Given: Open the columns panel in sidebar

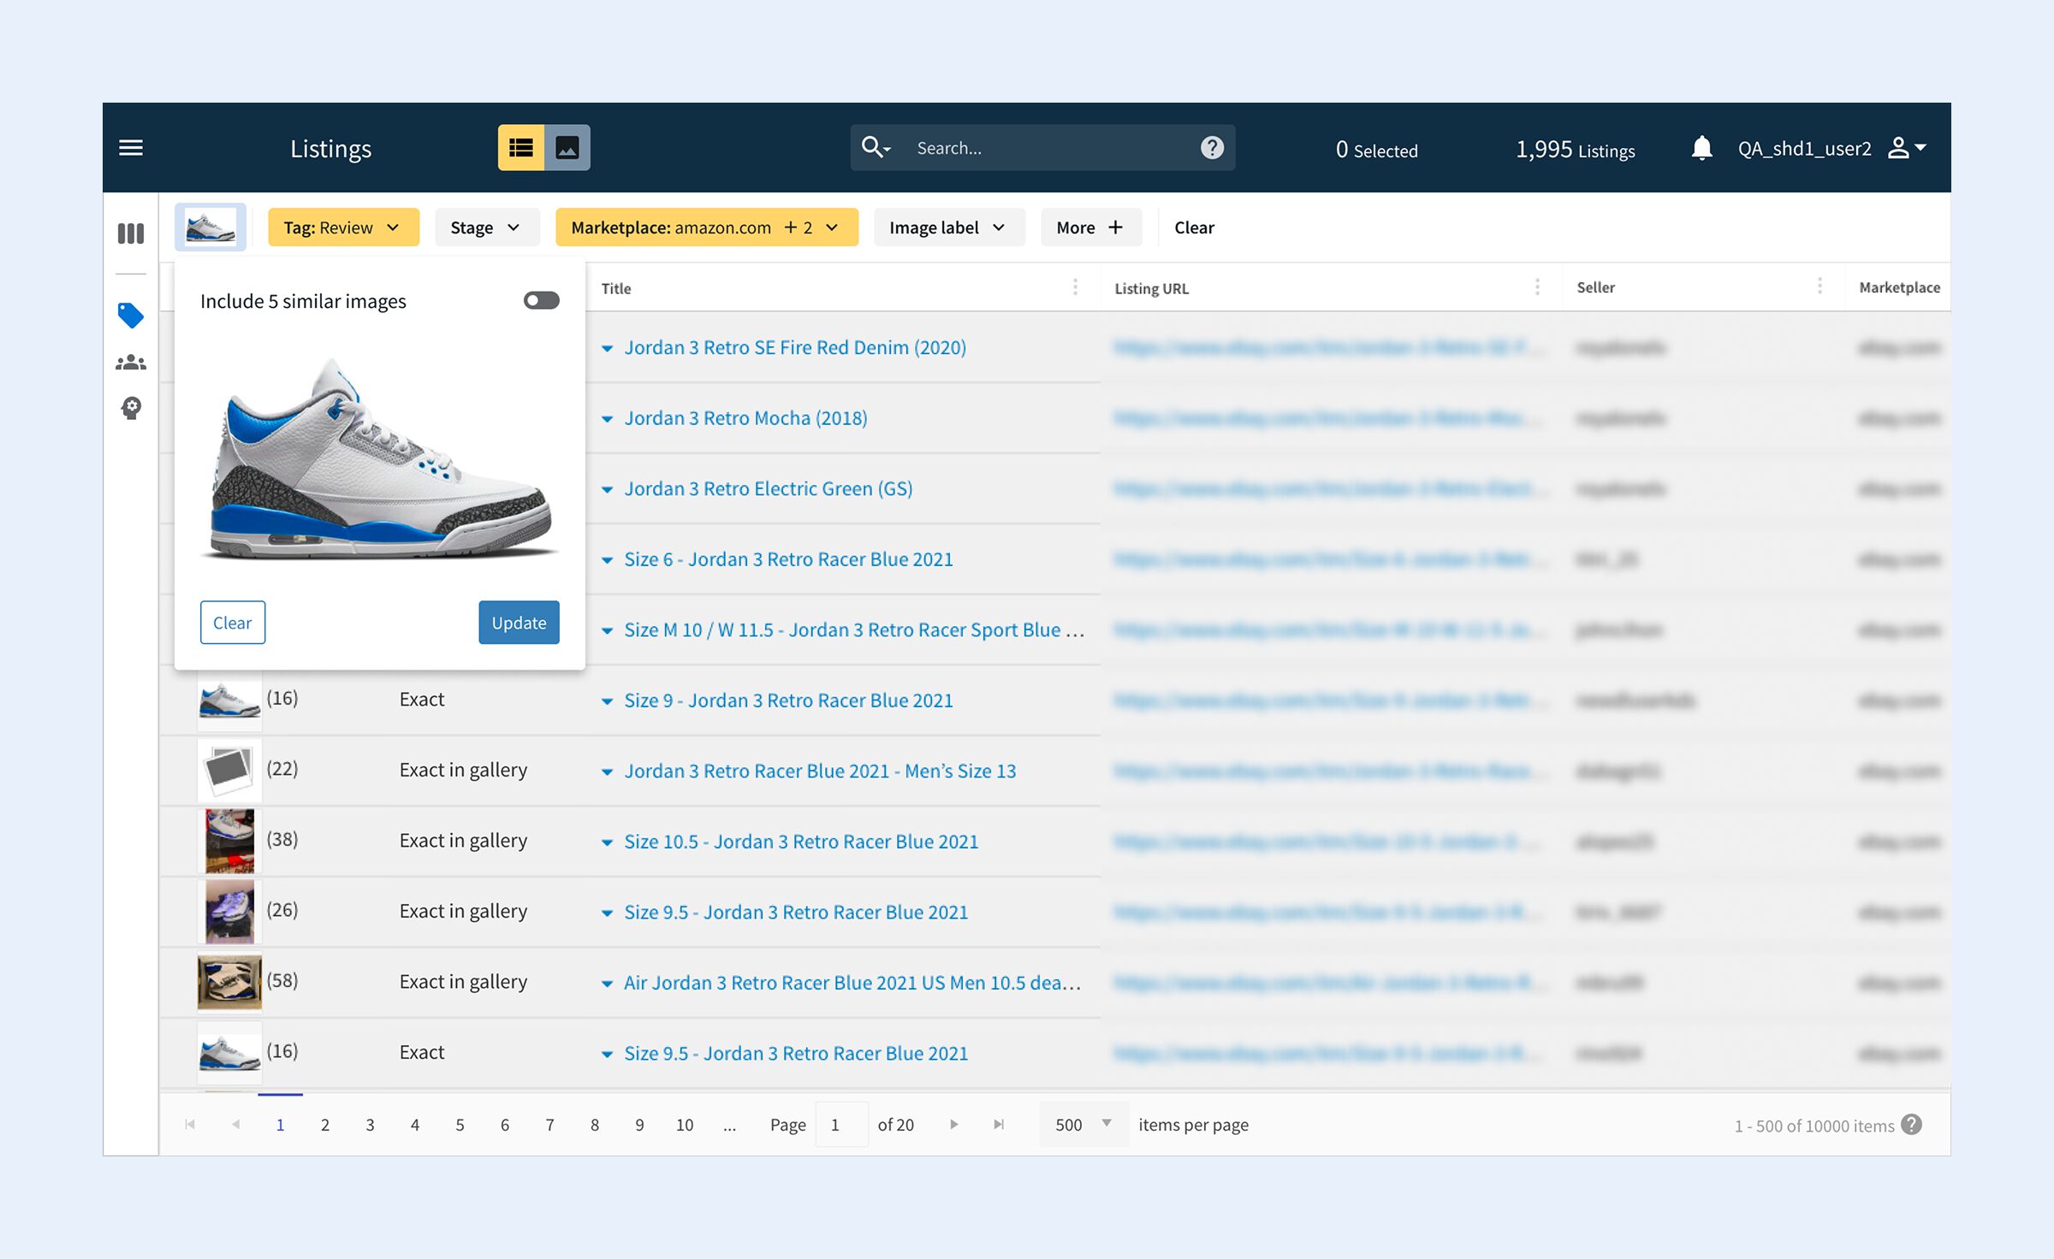Looking at the screenshot, I should (x=131, y=233).
